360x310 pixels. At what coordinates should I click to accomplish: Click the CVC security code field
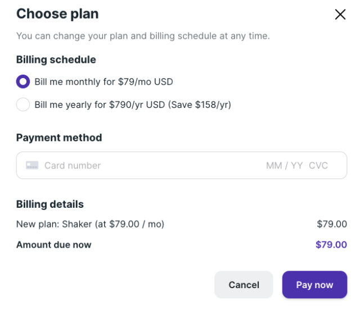pyautogui.click(x=318, y=166)
